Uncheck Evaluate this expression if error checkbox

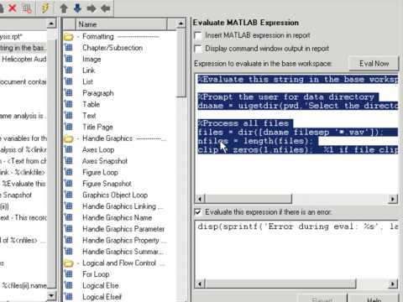pos(198,212)
